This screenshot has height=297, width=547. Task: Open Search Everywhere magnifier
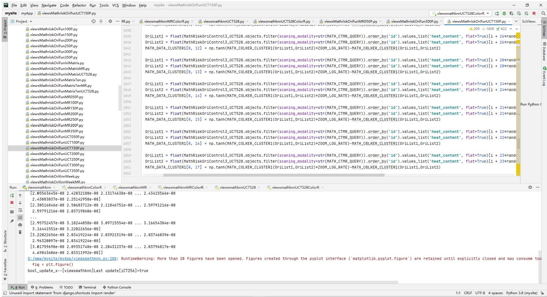[543, 13]
